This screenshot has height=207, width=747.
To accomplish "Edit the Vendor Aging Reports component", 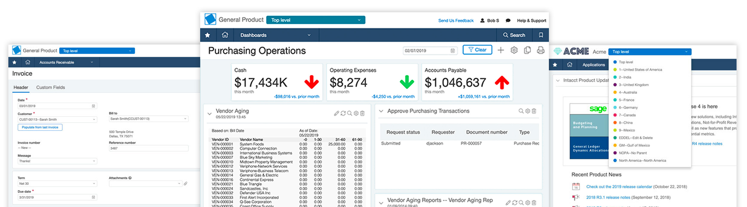I will tap(508, 203).
